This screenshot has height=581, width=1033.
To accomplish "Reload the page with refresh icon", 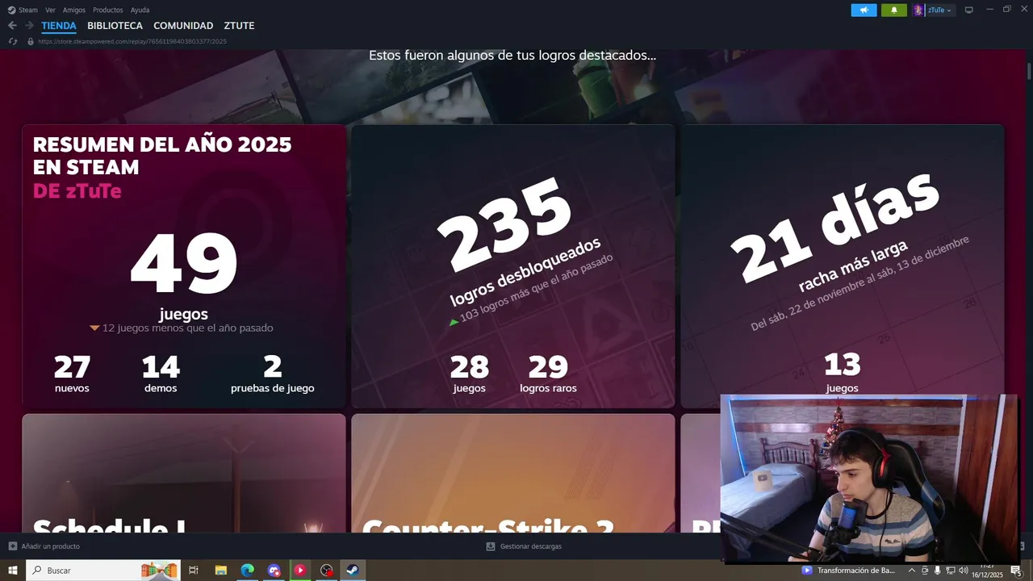I will point(13,41).
